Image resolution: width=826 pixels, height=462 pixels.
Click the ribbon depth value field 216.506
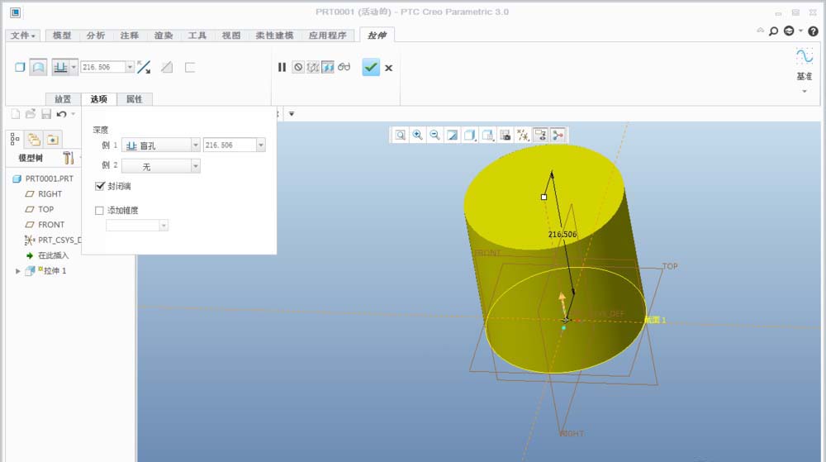(x=102, y=67)
